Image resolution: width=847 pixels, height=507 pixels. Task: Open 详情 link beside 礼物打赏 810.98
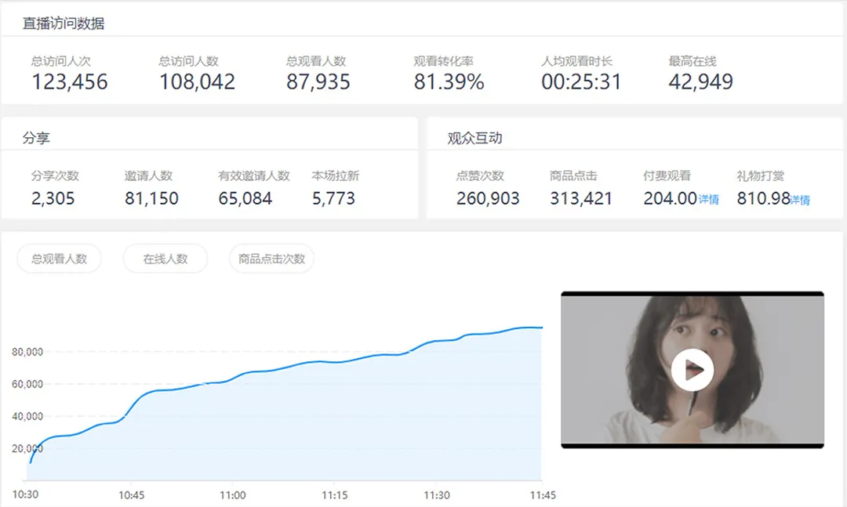(x=800, y=200)
